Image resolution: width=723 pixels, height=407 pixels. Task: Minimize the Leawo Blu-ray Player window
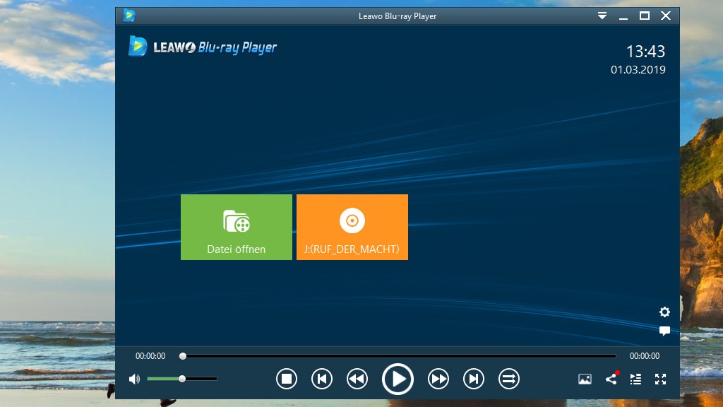[623, 17]
